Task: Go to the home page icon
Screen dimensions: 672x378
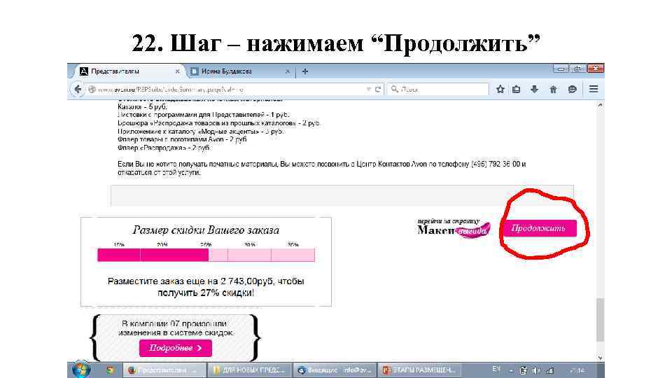Action: (x=553, y=89)
